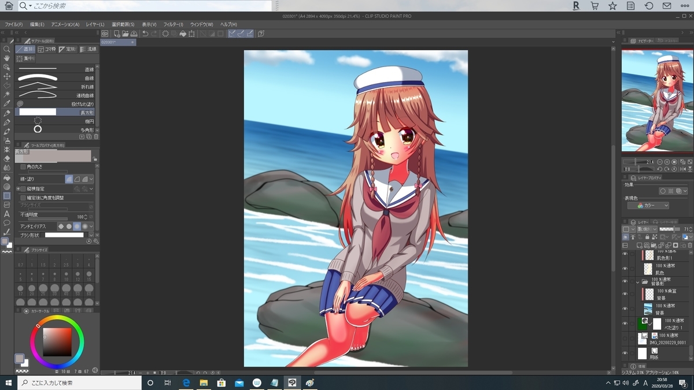Select the 直線 sub tool group

point(25,49)
